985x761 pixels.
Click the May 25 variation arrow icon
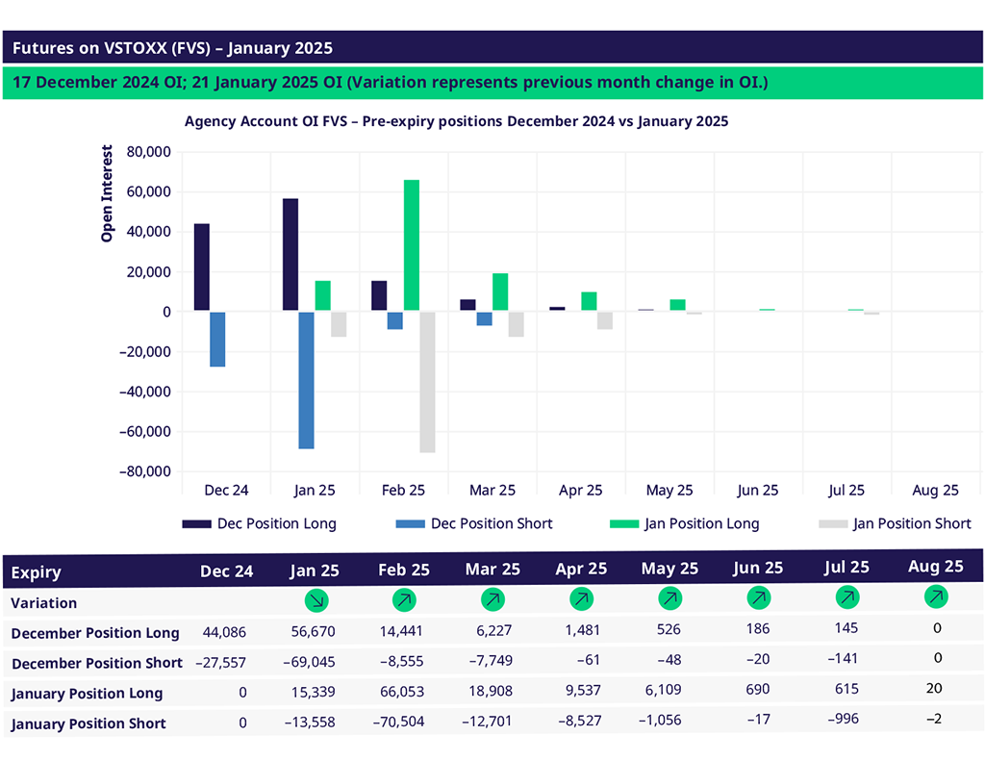tap(669, 598)
